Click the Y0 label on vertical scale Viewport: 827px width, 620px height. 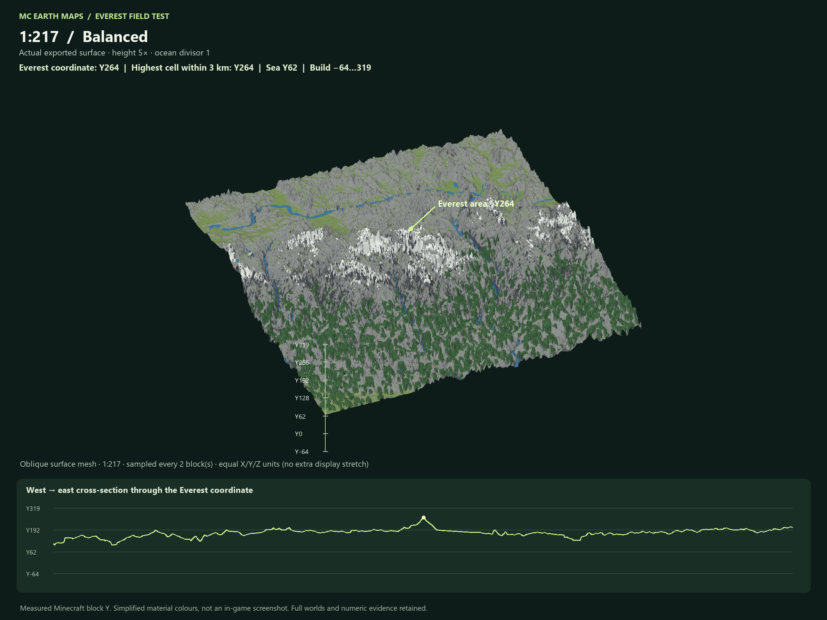click(x=298, y=434)
